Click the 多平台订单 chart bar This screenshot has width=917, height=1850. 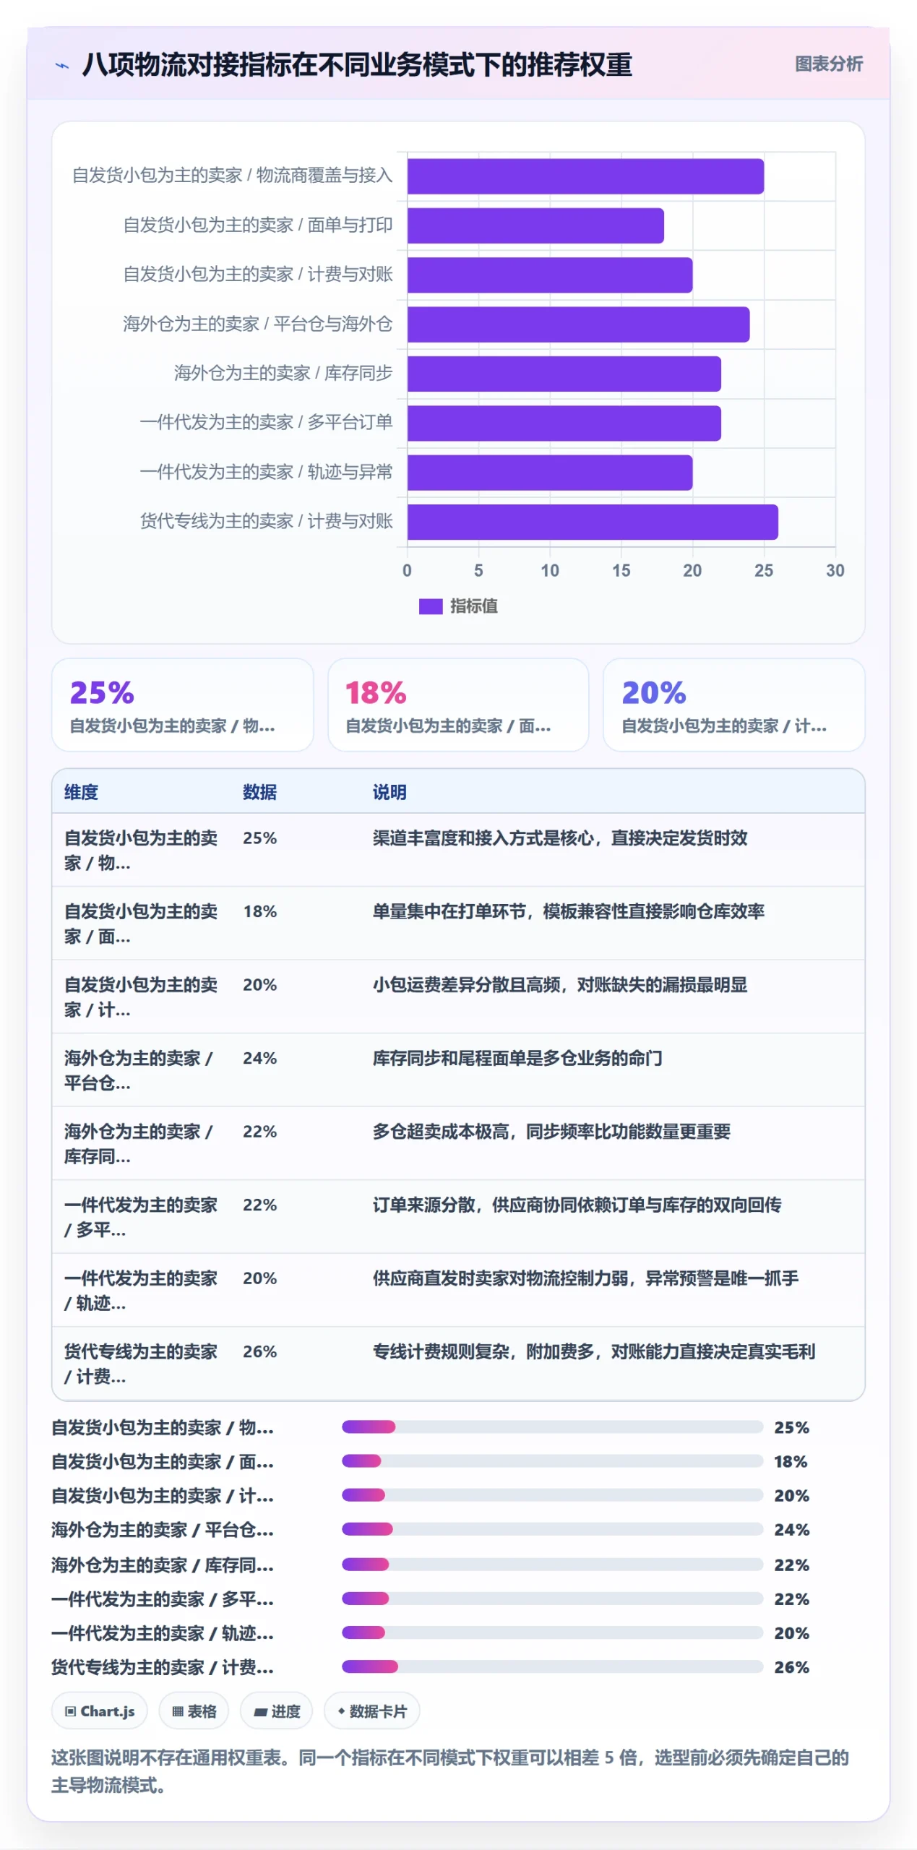(564, 423)
